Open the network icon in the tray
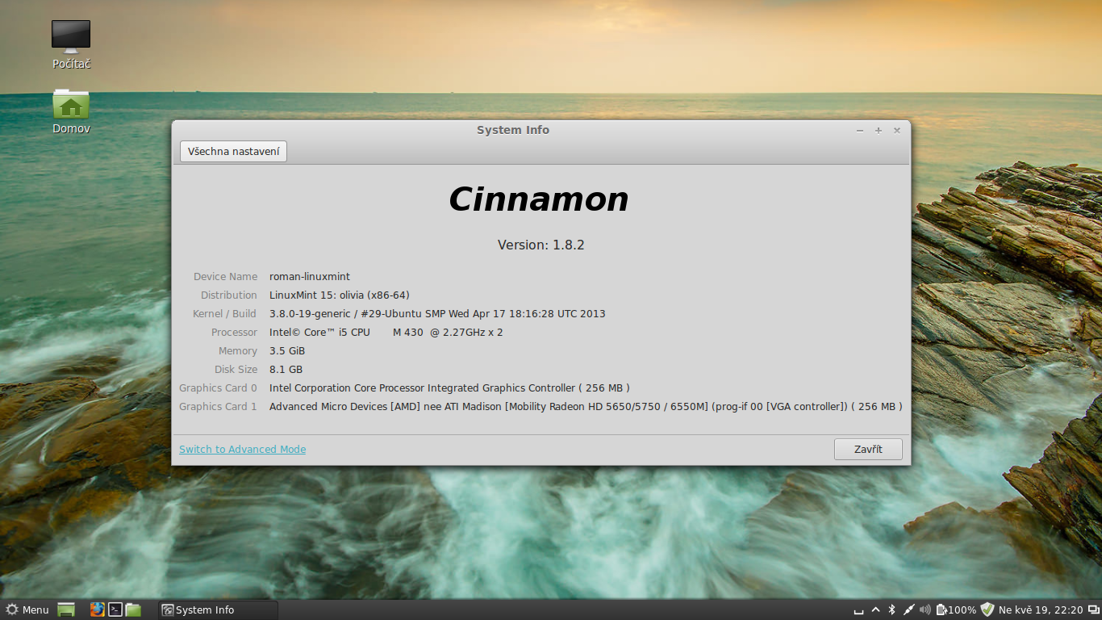The height and width of the screenshot is (620, 1102). coord(909,610)
